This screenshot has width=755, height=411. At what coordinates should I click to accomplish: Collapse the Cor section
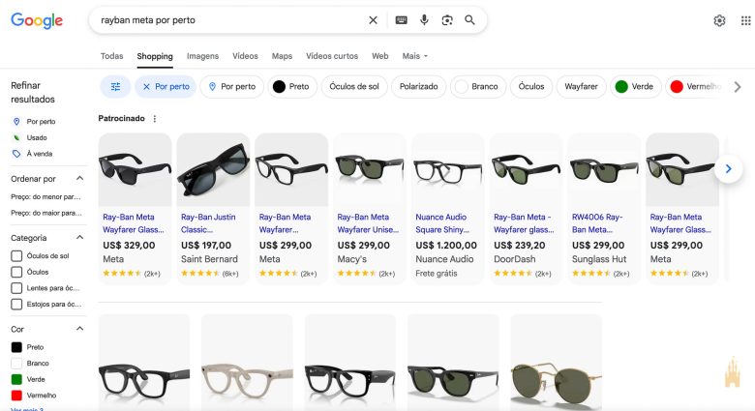pyautogui.click(x=80, y=329)
